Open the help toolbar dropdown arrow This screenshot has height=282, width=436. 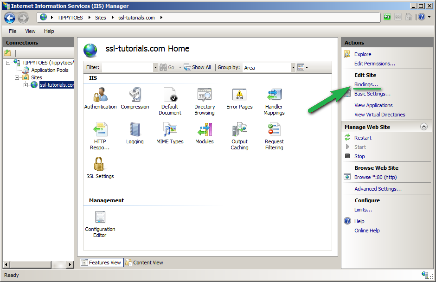[430, 17]
